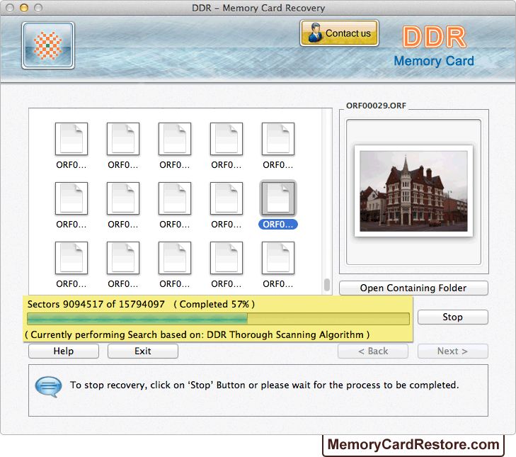
Task: Open the Contact us button
Action: click(339, 33)
